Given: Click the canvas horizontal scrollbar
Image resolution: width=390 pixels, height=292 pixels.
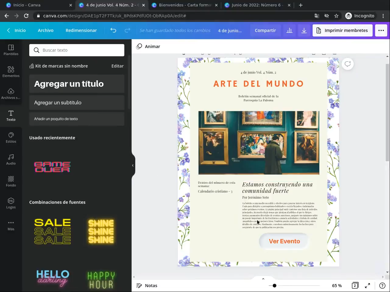Looking at the screenshot, I should pos(258,277).
